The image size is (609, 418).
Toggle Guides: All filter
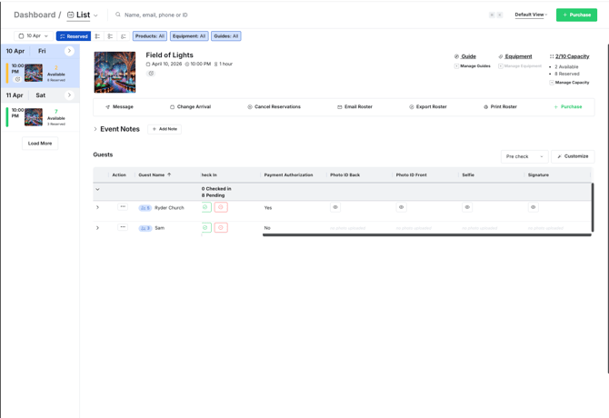[x=226, y=36]
